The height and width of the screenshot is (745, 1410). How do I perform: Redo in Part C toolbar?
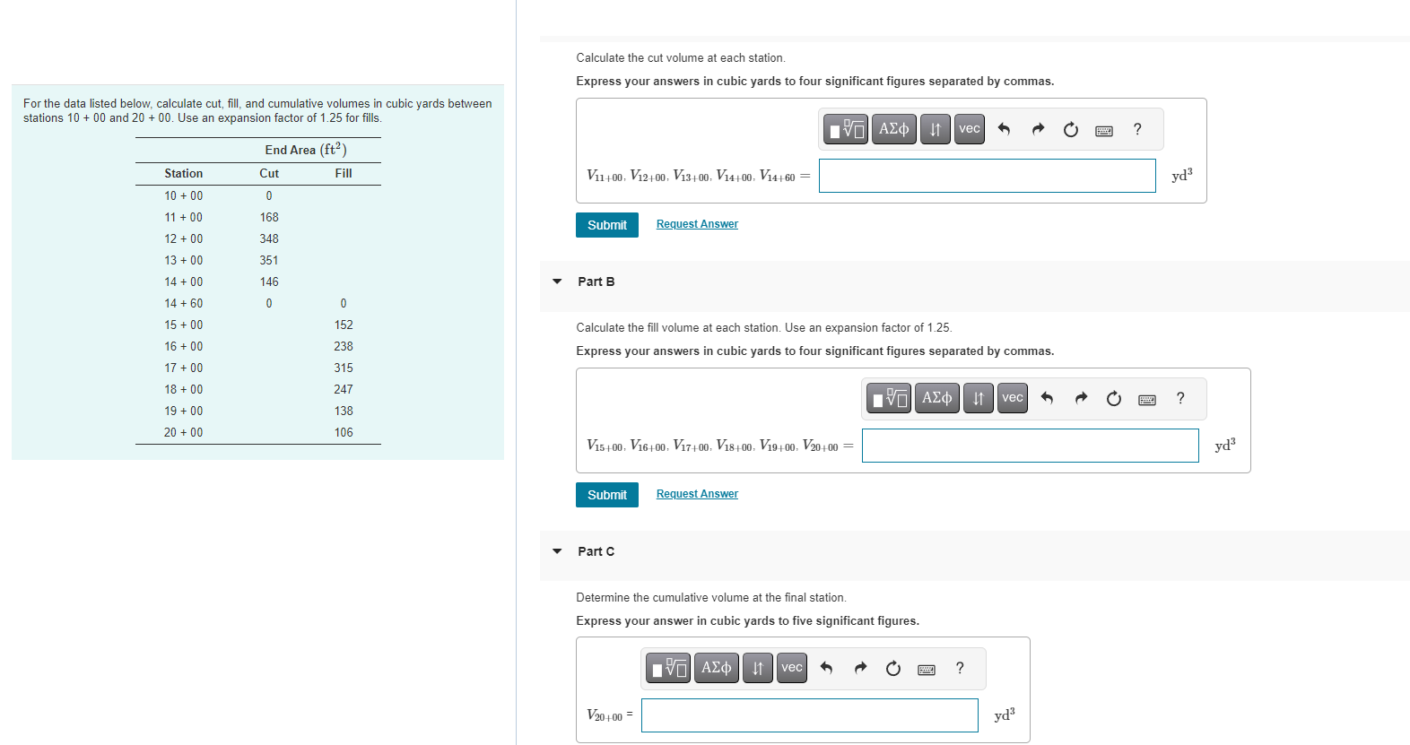click(860, 668)
